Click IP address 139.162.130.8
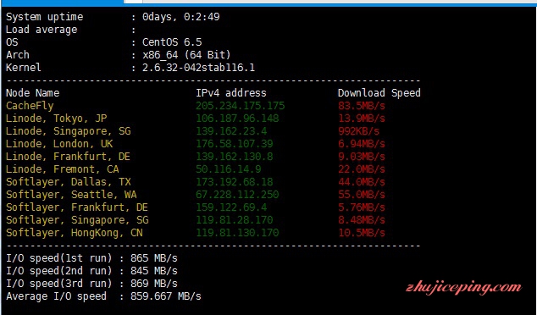Viewport: 537px width, 315px height. (x=235, y=157)
